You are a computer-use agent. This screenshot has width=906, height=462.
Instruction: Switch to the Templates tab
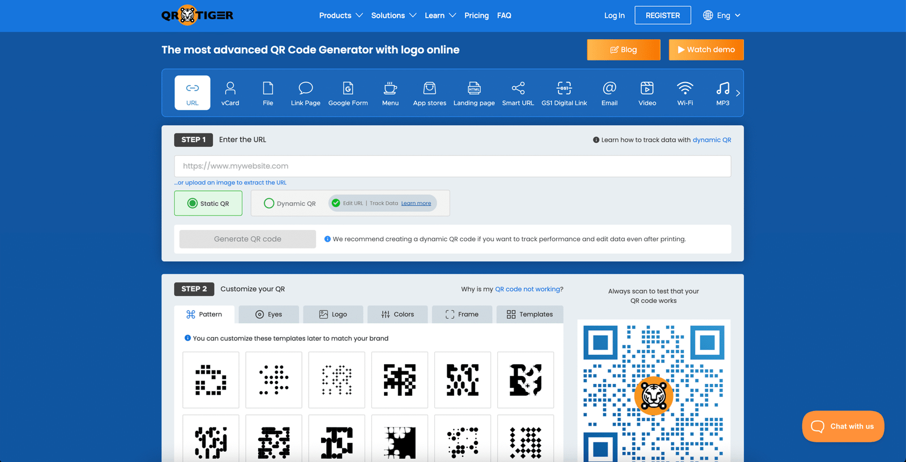[x=530, y=314]
